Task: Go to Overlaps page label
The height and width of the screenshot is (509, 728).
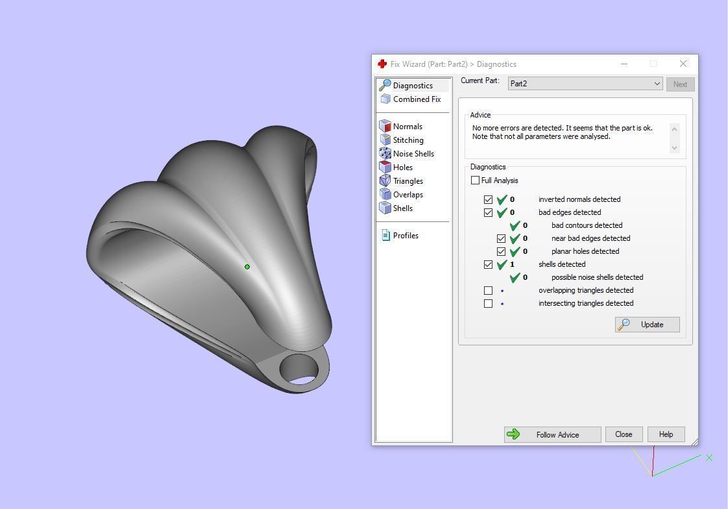Action: (408, 195)
